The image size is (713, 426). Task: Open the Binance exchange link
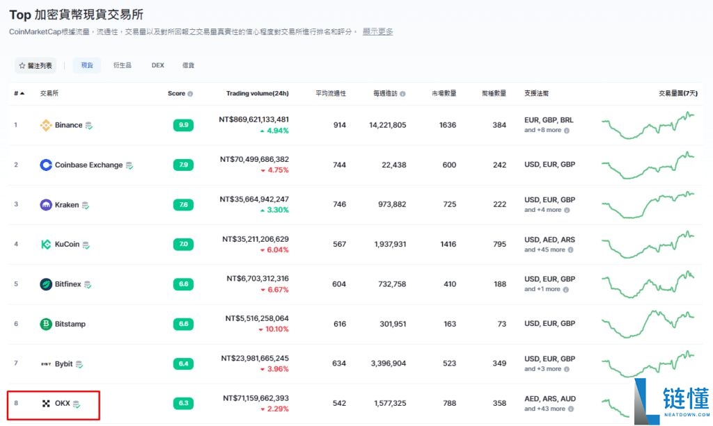(x=69, y=125)
